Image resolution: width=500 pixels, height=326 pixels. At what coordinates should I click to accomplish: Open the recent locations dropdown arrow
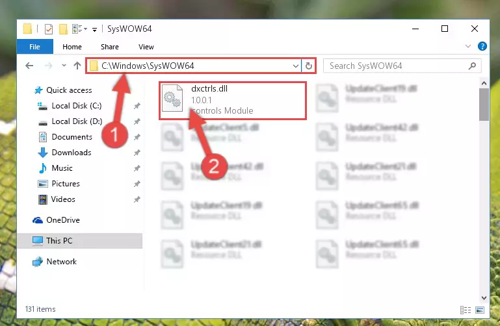[64, 65]
